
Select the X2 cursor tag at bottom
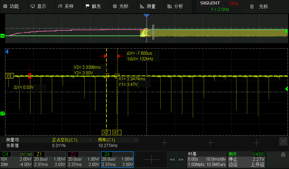click(106, 132)
